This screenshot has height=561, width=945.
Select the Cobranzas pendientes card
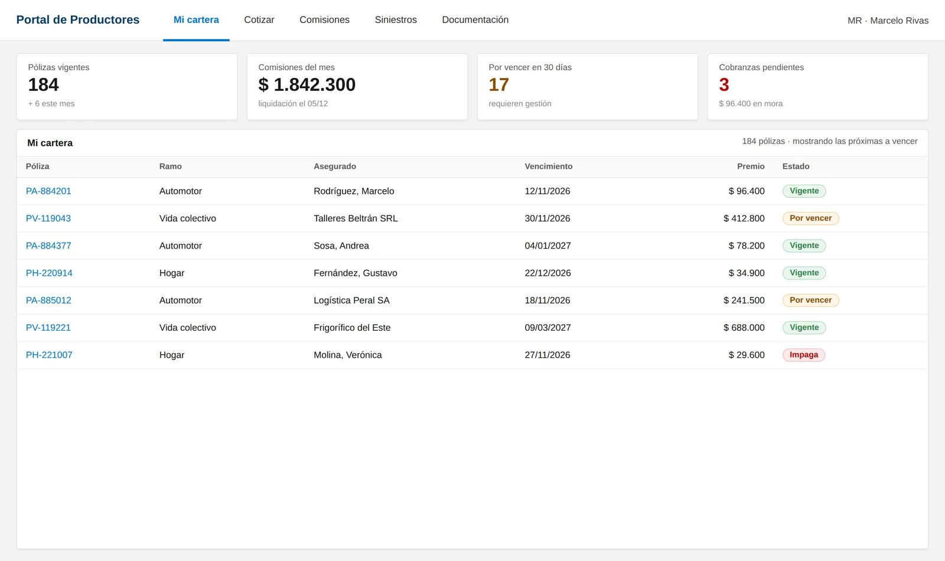click(x=818, y=87)
